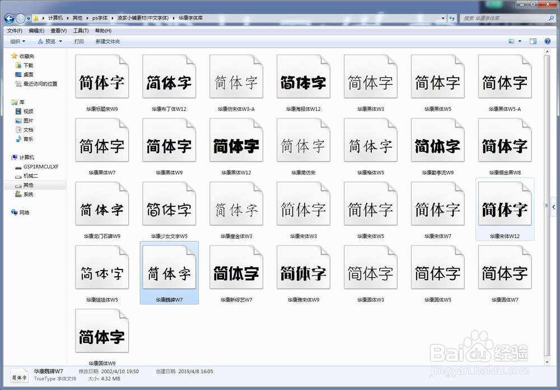
Task: Expand the 组织 dropdown
Action: (x=18, y=41)
